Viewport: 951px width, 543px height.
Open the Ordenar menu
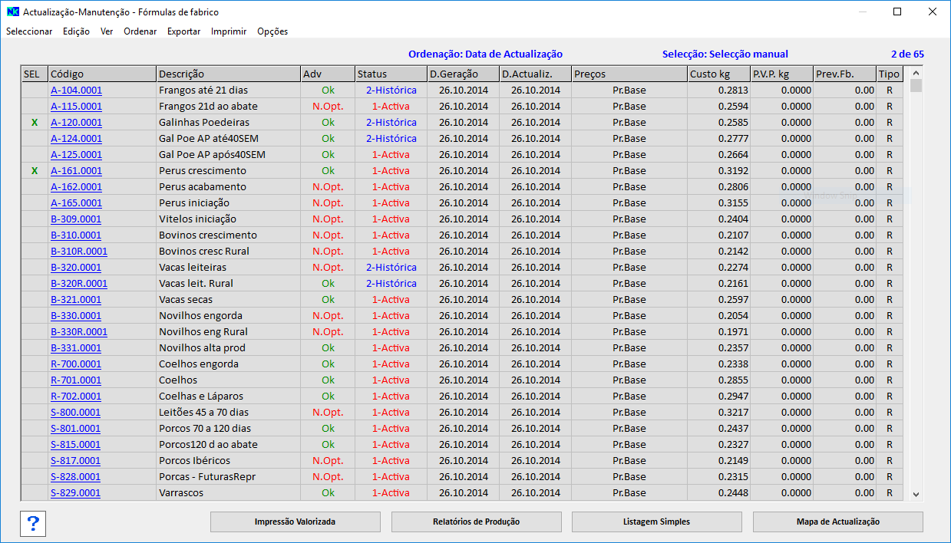140,31
